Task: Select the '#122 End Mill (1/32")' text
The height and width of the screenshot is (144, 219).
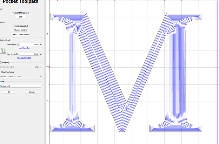Action: [21, 13]
